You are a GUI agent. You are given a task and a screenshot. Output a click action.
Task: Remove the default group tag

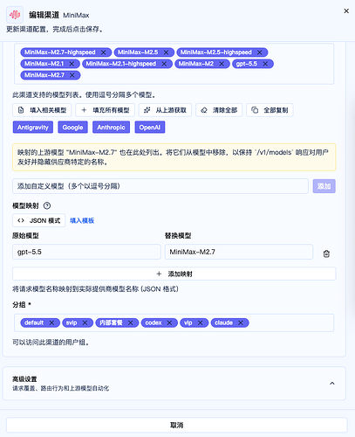click(x=51, y=323)
